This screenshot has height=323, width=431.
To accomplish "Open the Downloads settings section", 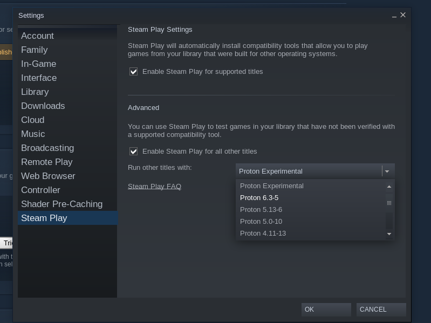I will coord(43,106).
